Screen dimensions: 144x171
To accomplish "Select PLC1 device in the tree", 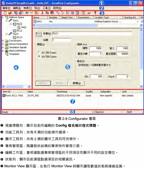I will pos(19,24).
